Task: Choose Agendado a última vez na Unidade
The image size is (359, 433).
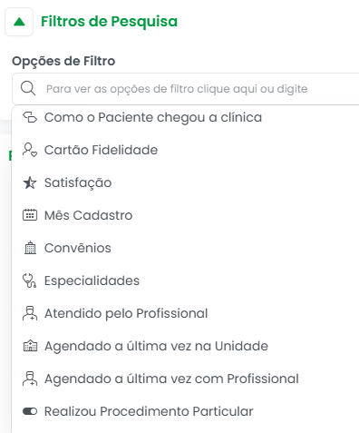Action: 156,346
